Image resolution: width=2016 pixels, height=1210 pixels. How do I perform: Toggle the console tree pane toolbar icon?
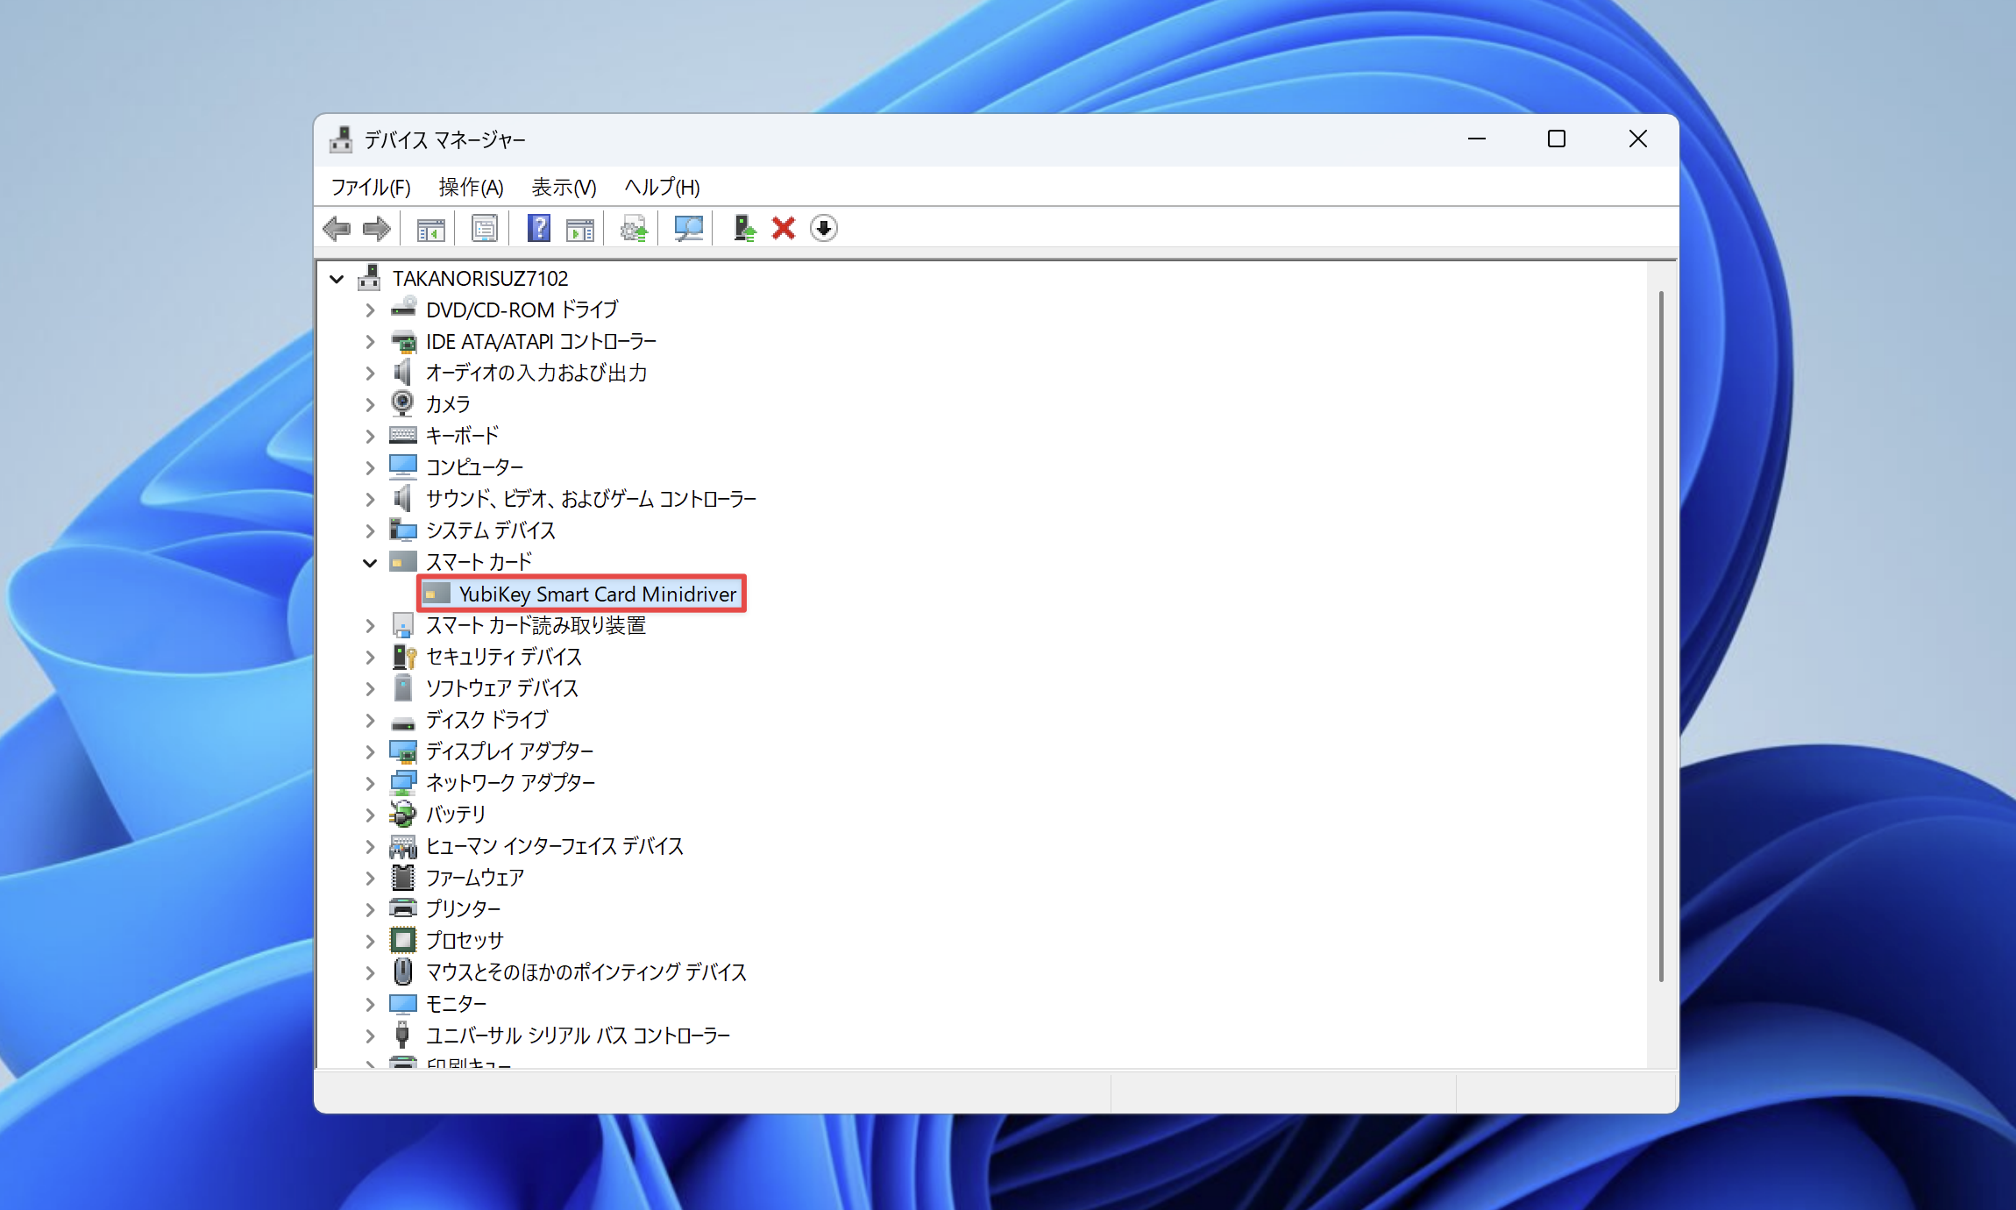pos(430,229)
